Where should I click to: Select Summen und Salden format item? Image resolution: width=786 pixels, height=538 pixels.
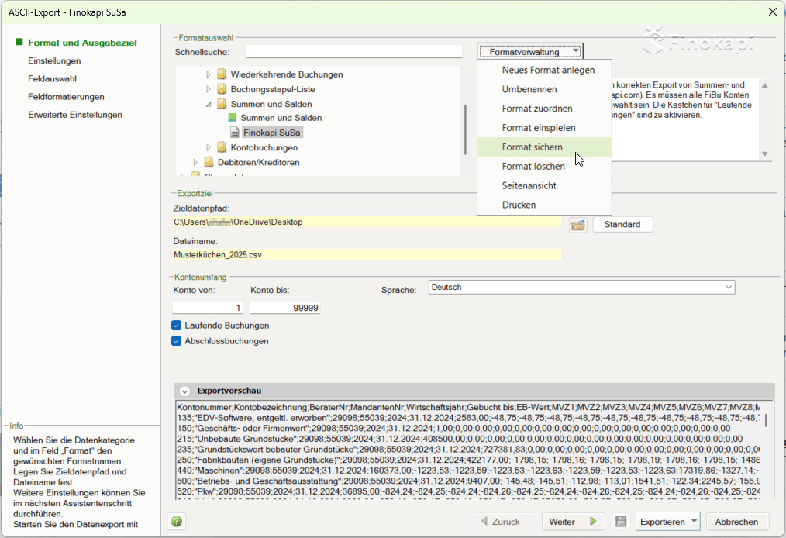tap(281, 118)
